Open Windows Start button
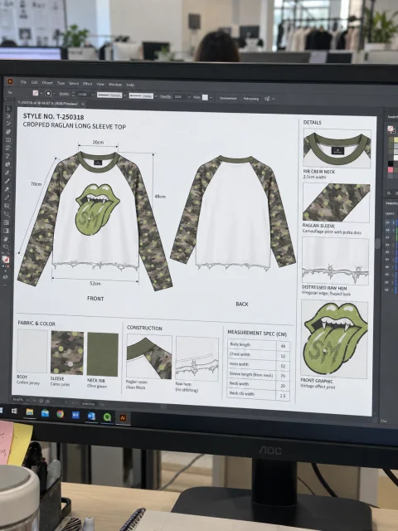This screenshot has height=531, width=398. (14, 411)
